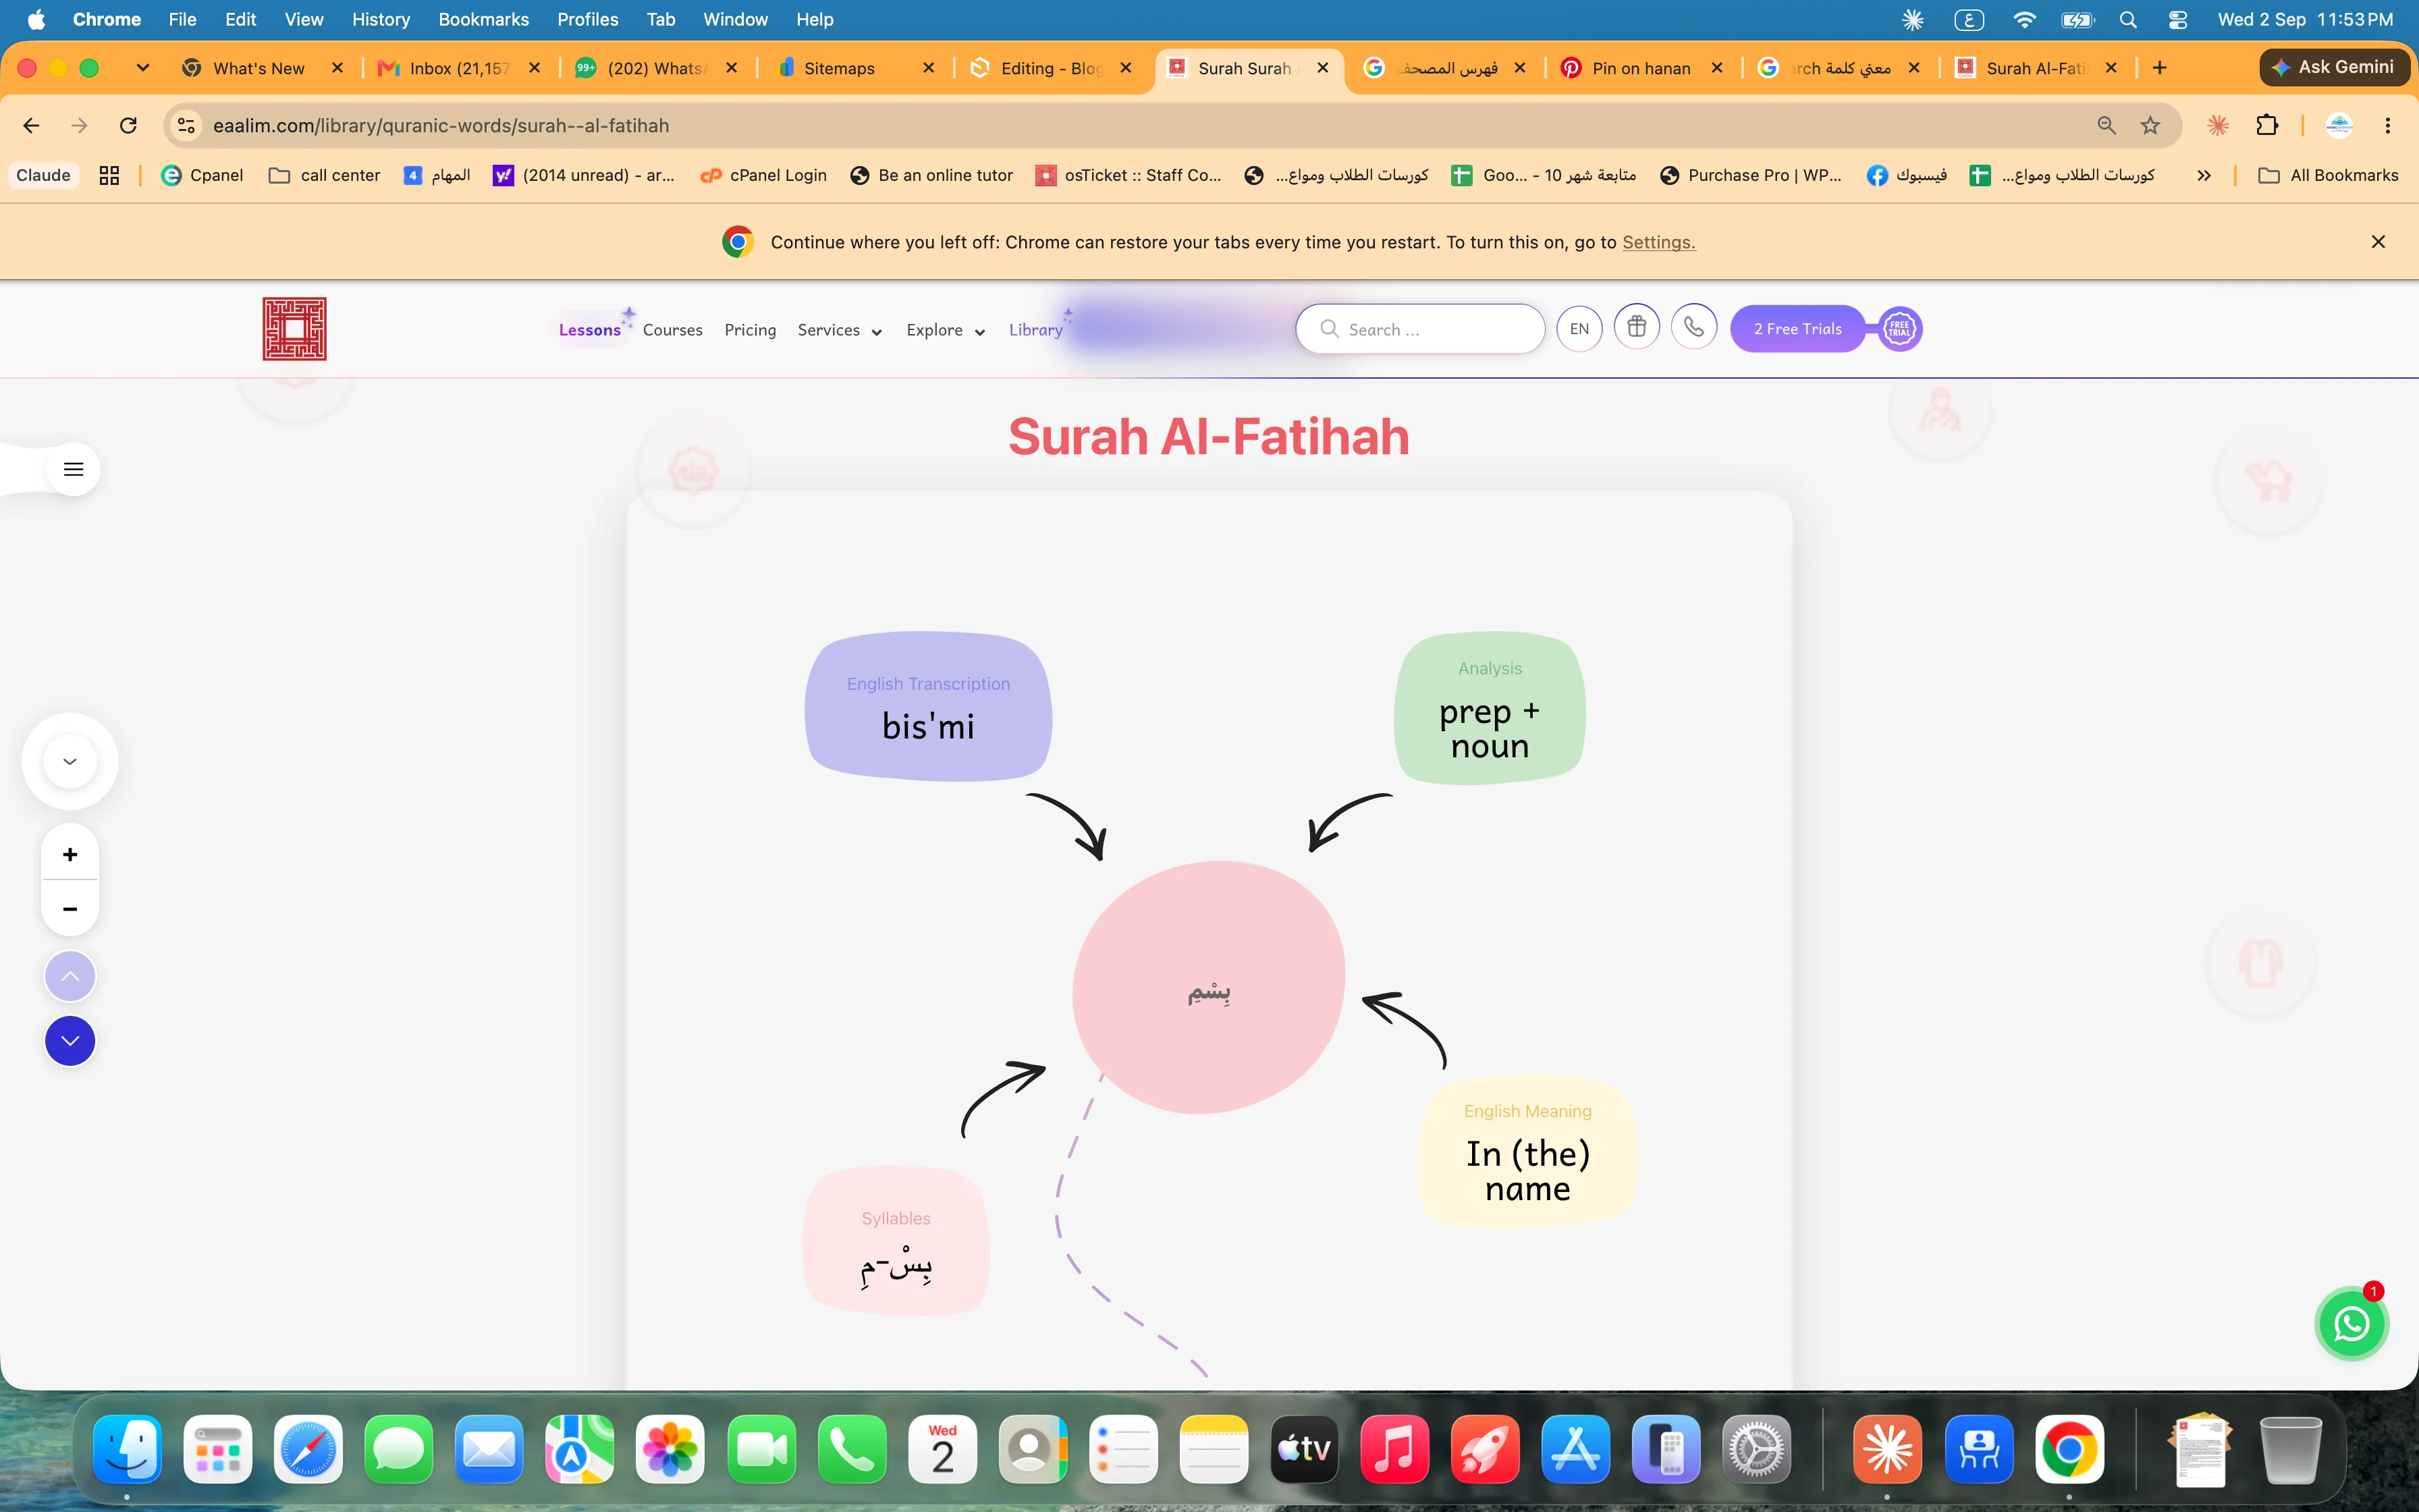Open the Chrome three-dot menu
Viewport: 2419px width, 1512px height.
(x=2388, y=125)
